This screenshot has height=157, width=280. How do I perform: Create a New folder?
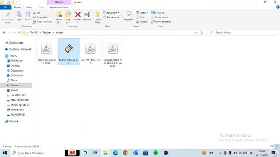pyautogui.click(x=98, y=17)
